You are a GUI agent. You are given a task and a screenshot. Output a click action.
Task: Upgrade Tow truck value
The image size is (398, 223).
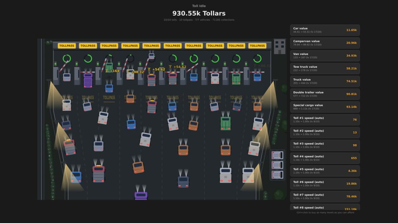coord(325,68)
